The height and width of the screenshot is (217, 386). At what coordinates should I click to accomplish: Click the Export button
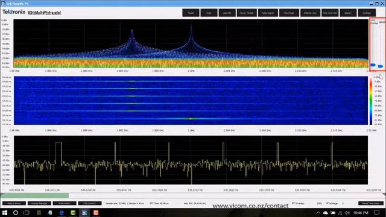tap(348, 13)
